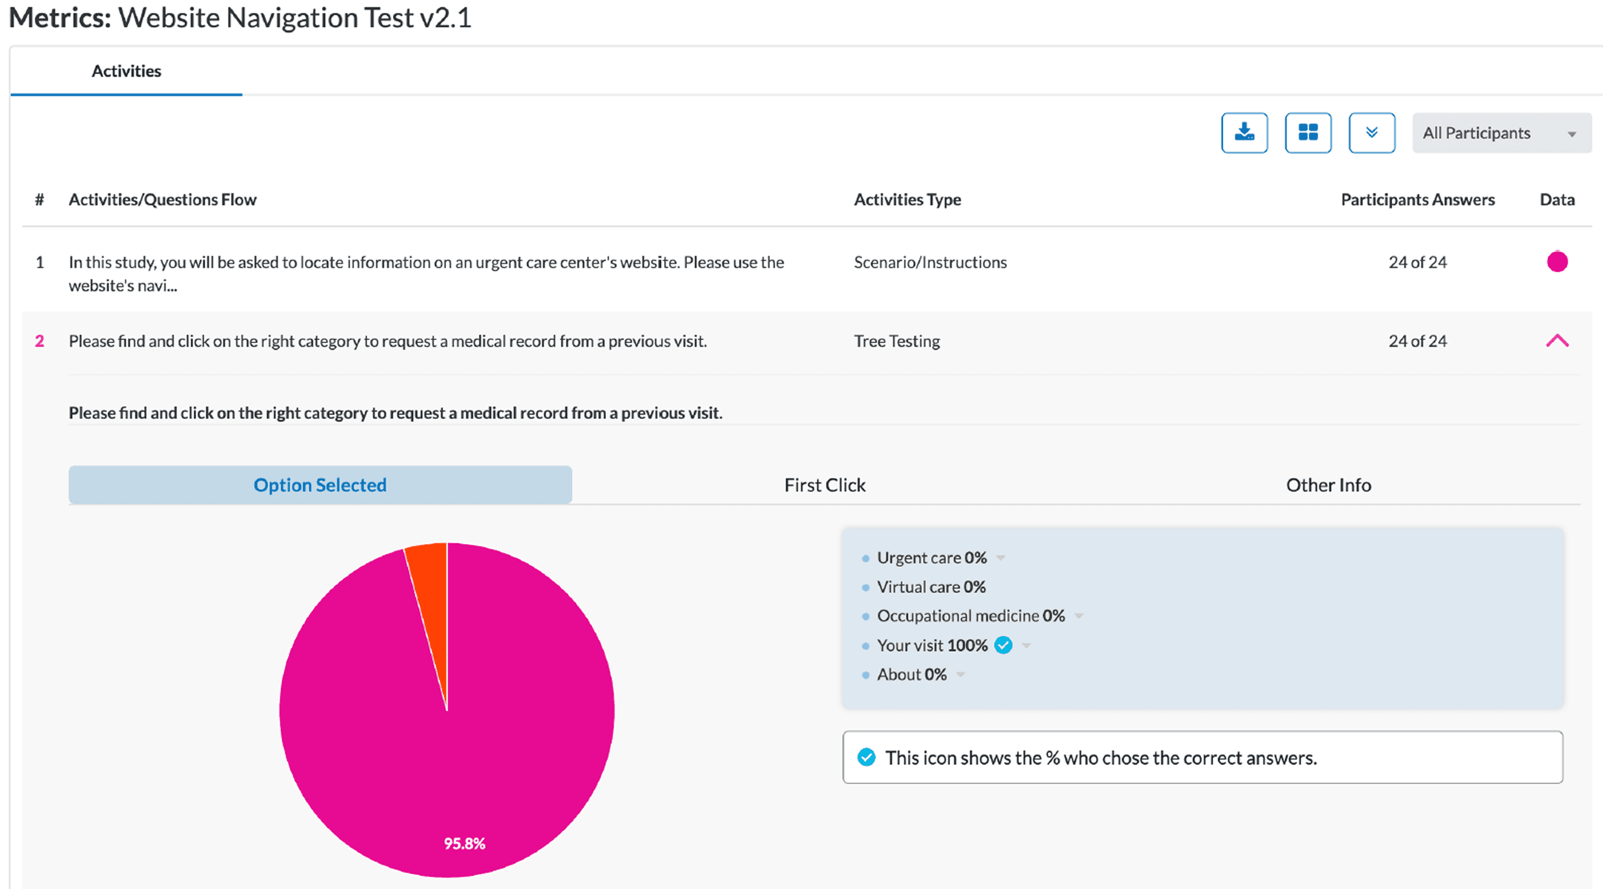Screen dimensions: 1603x889
Task: Expand the Urgent care 0% arrow
Action: click(1001, 557)
